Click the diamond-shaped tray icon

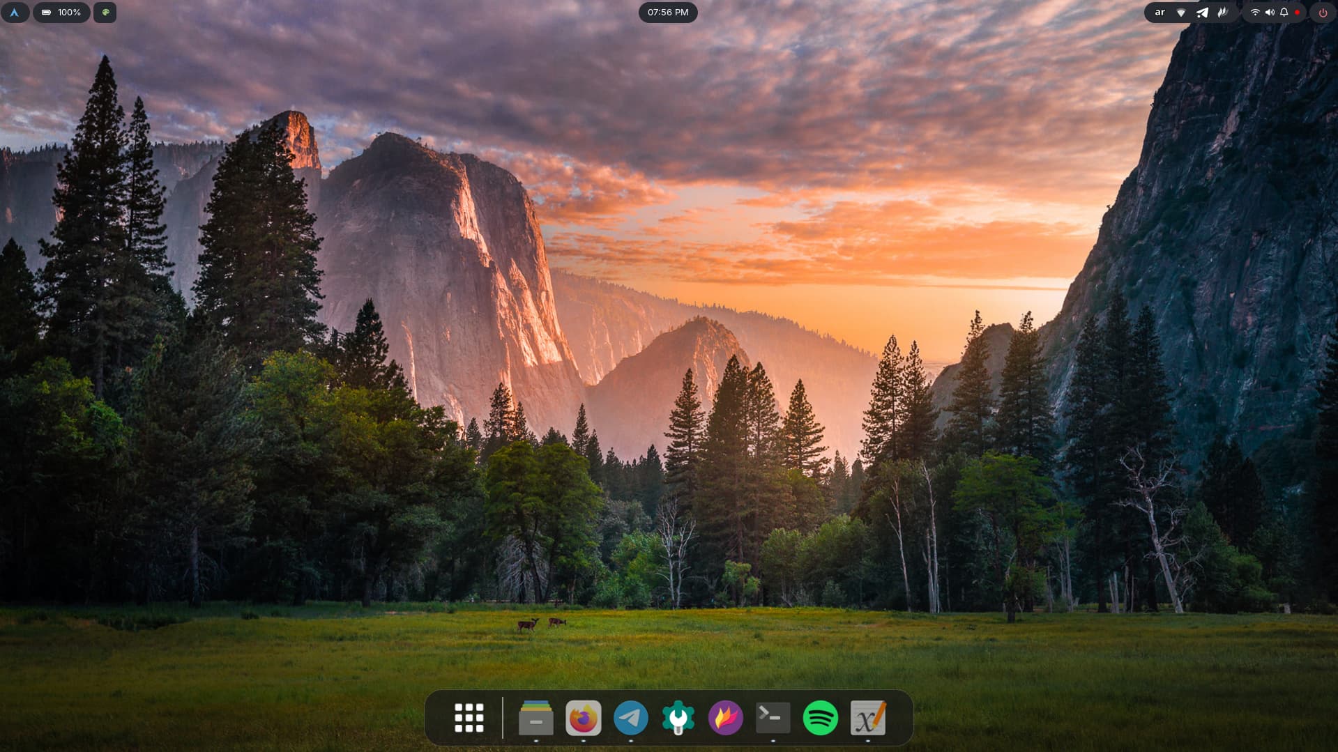click(1180, 13)
